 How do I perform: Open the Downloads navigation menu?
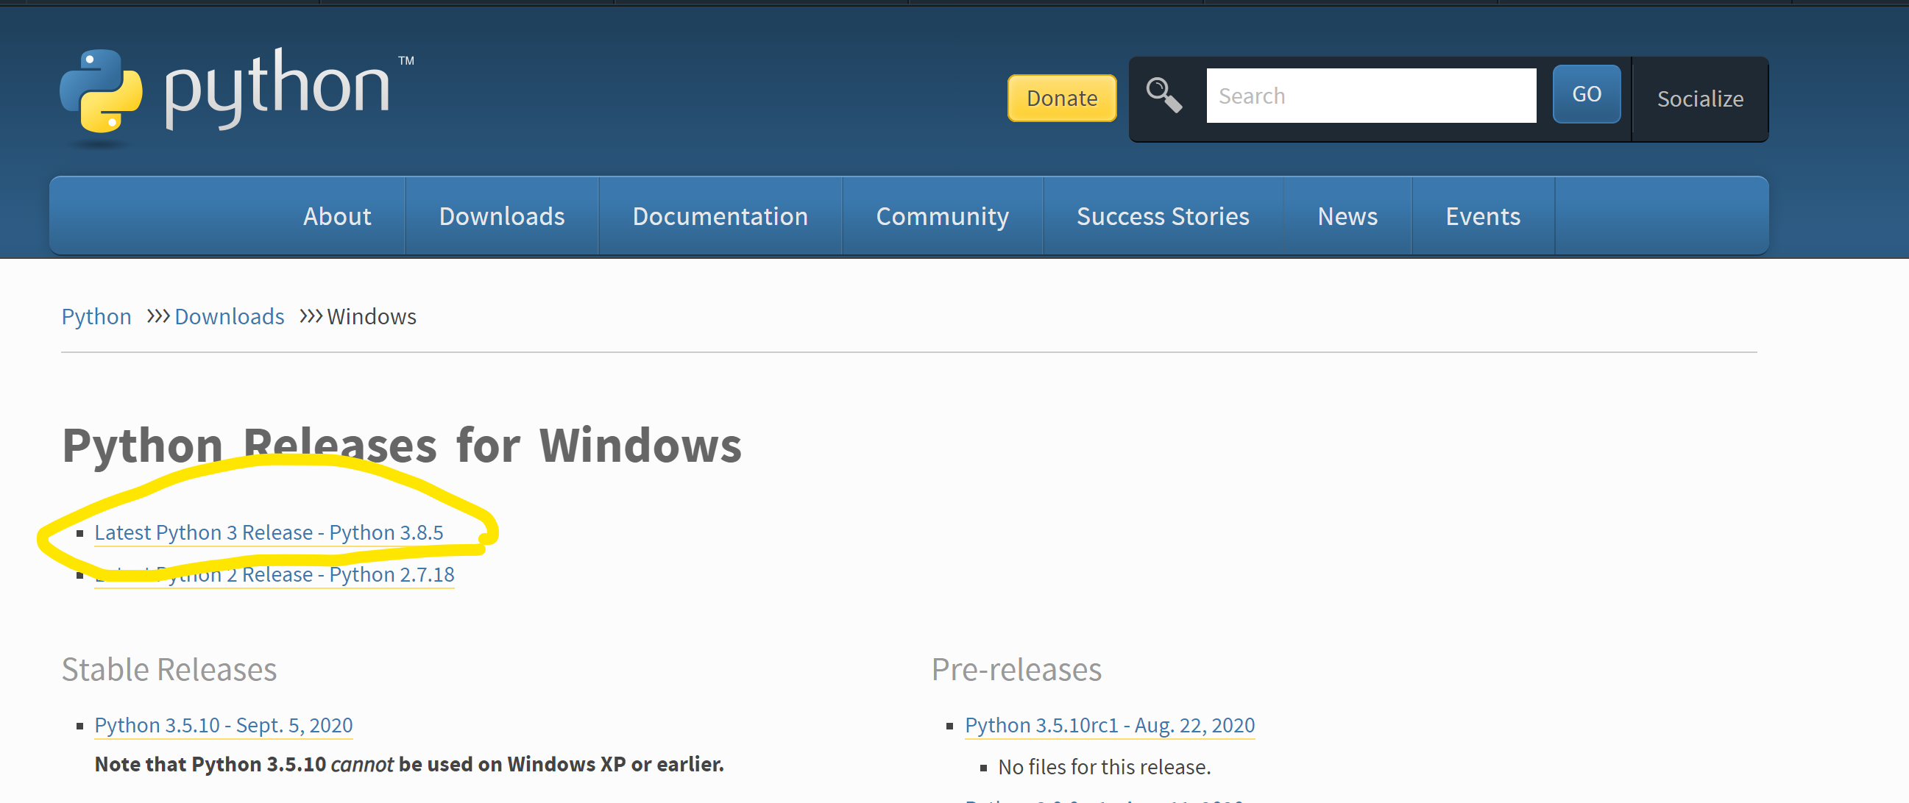502,216
